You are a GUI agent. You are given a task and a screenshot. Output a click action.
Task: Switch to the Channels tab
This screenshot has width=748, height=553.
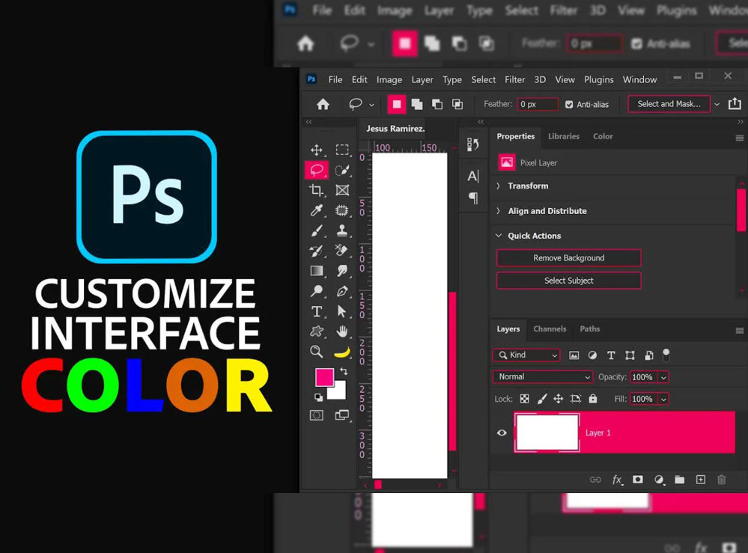click(x=550, y=329)
